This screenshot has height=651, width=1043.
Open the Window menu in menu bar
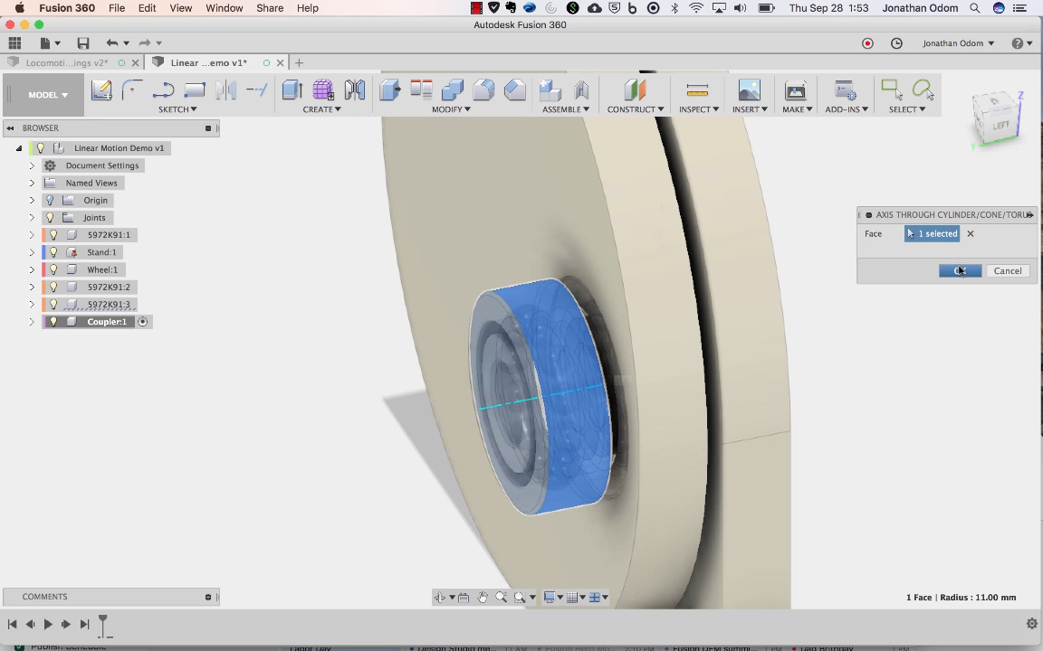[224, 8]
